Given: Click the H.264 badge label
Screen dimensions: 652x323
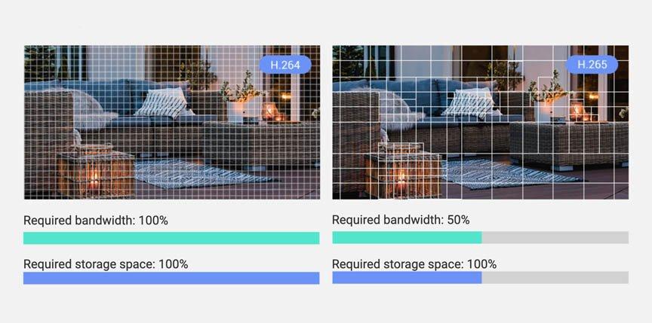Looking at the screenshot, I should (x=285, y=65).
